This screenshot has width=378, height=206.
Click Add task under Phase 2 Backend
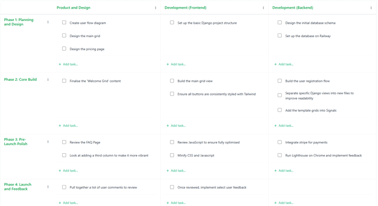pos(283,126)
